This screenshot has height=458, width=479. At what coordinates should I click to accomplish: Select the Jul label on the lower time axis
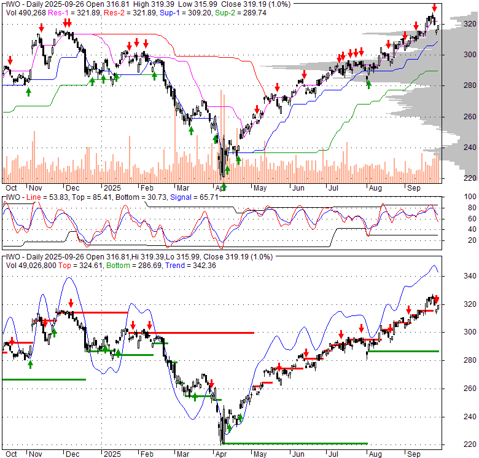(333, 454)
